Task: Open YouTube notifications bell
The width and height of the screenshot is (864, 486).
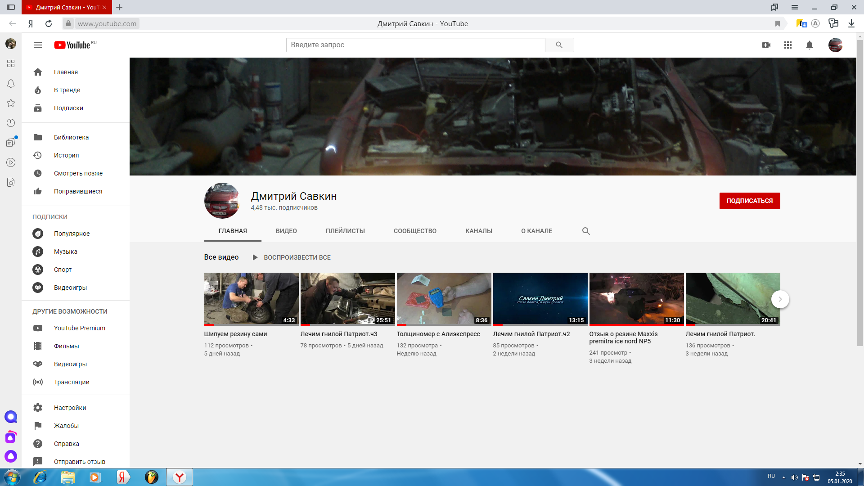Action: point(810,45)
